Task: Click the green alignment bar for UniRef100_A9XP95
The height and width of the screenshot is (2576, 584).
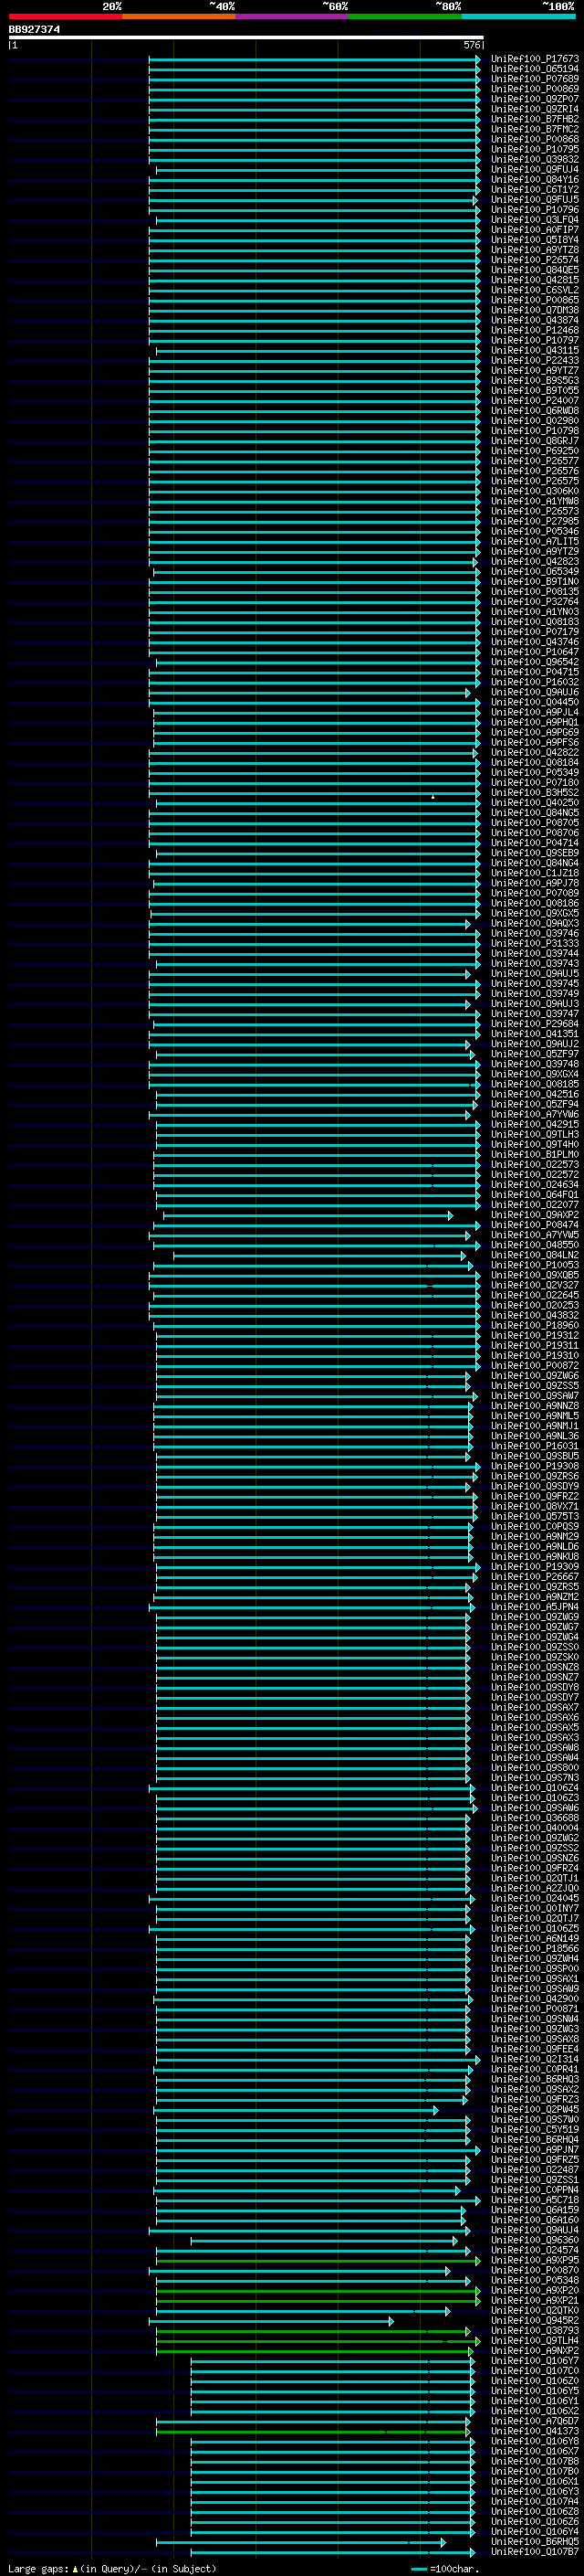Action: (318, 2260)
